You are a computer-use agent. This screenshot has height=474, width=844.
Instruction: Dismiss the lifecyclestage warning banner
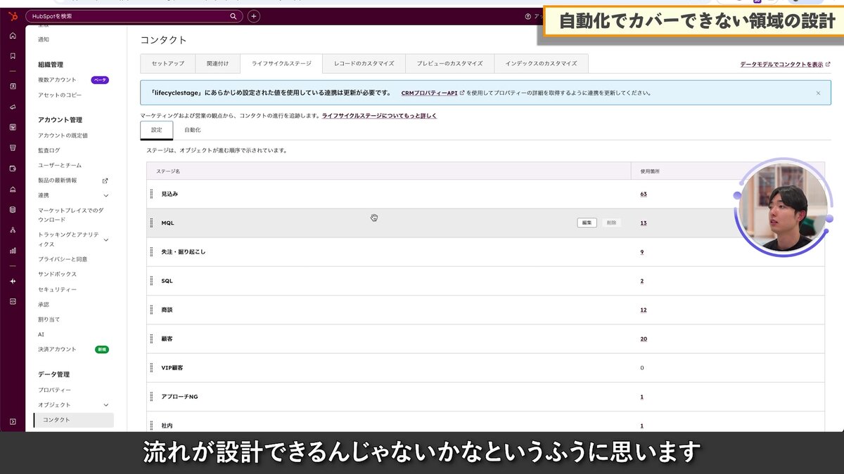pos(817,92)
